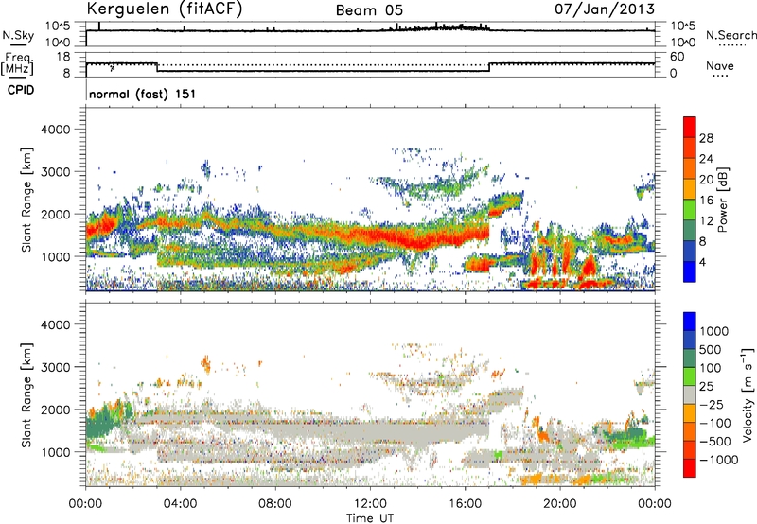Click the "-100" label on the velocity color bar
The height and width of the screenshot is (524, 757).
point(715,423)
